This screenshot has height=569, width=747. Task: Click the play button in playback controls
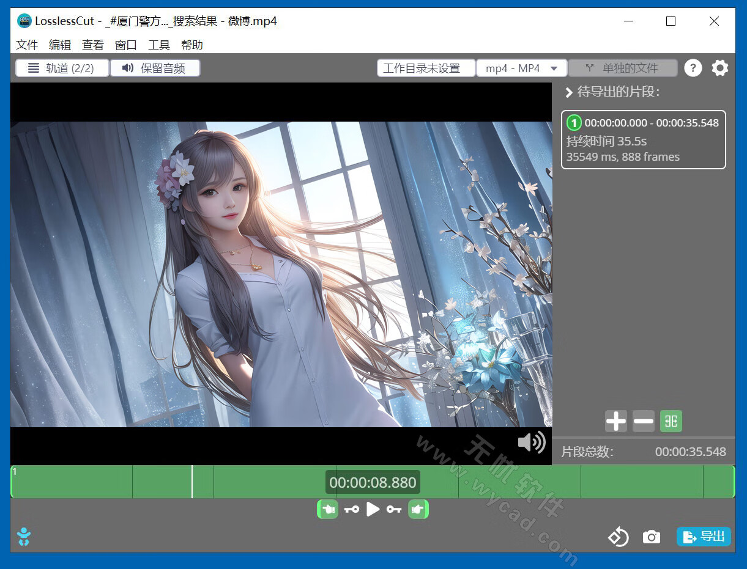click(x=373, y=509)
